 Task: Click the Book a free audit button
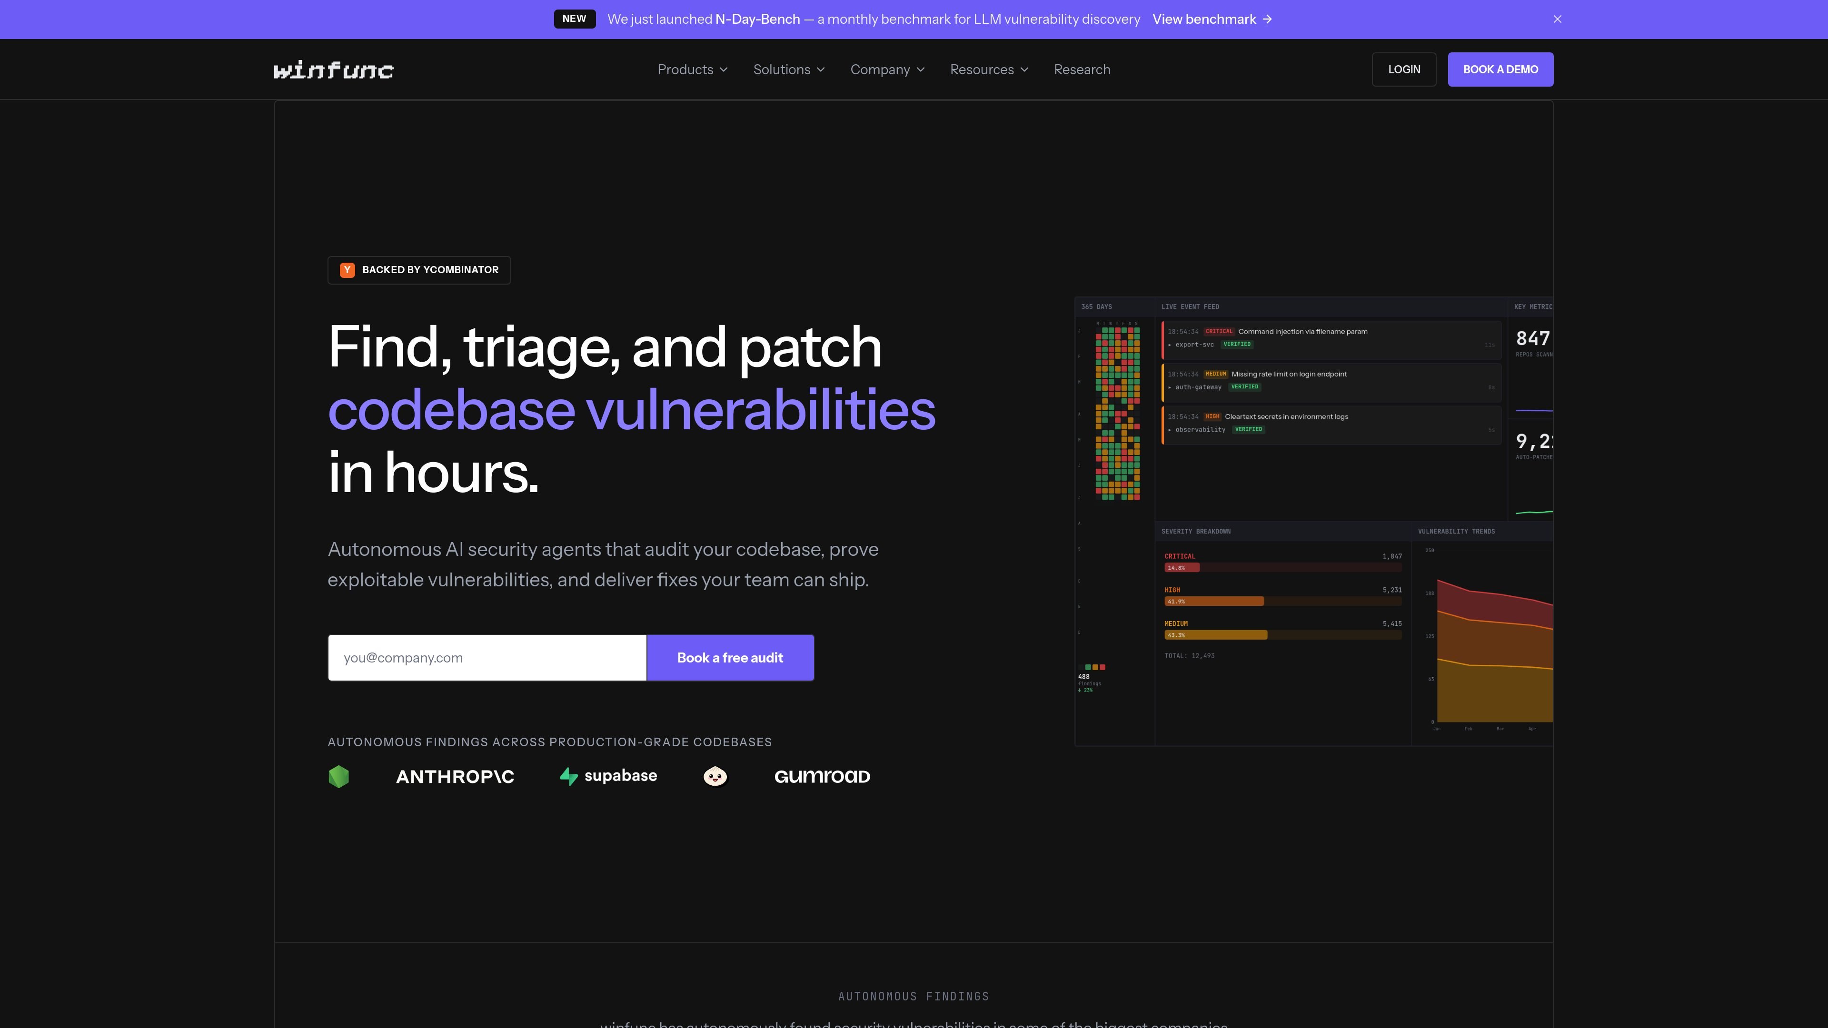730,658
